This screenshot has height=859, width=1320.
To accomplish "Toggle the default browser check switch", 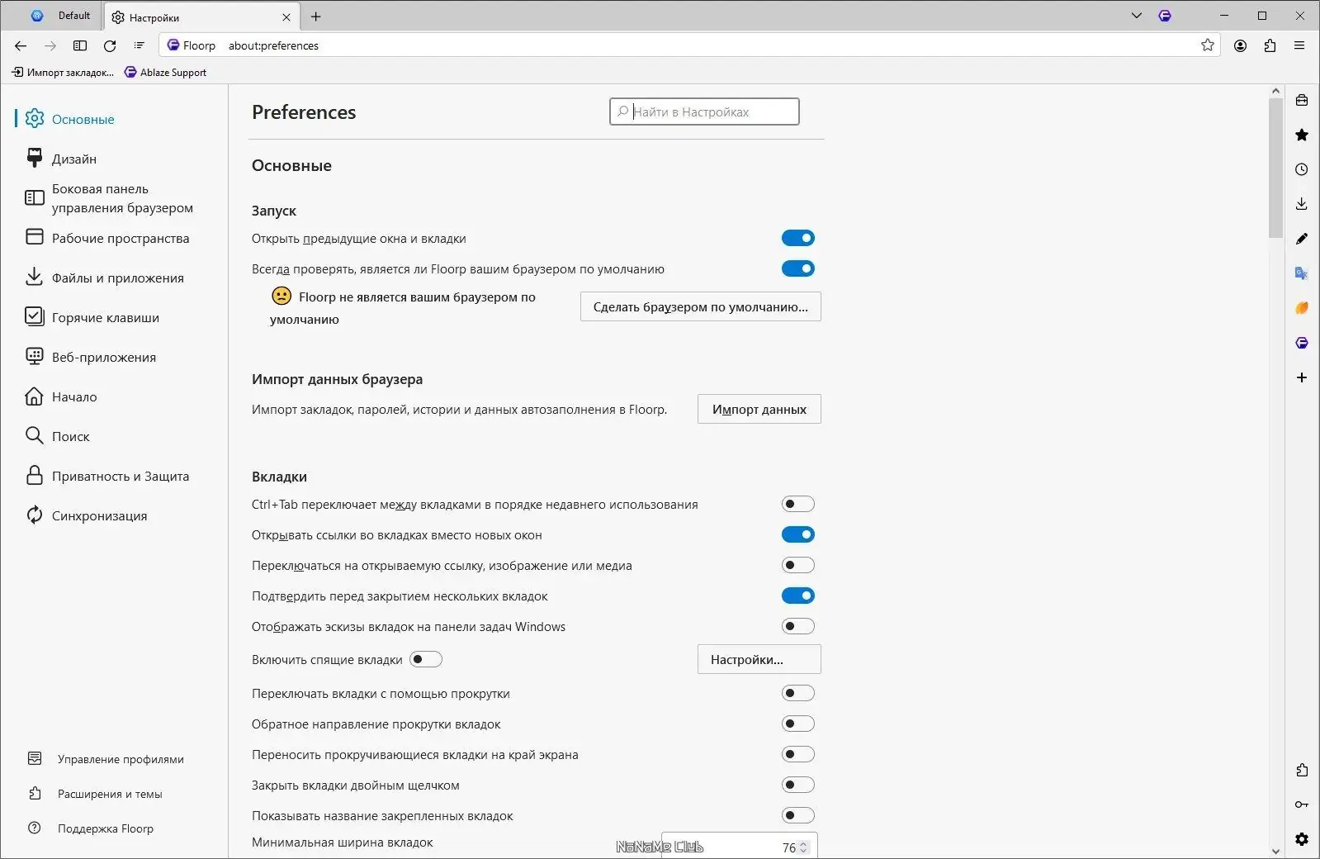I will pyautogui.click(x=798, y=269).
